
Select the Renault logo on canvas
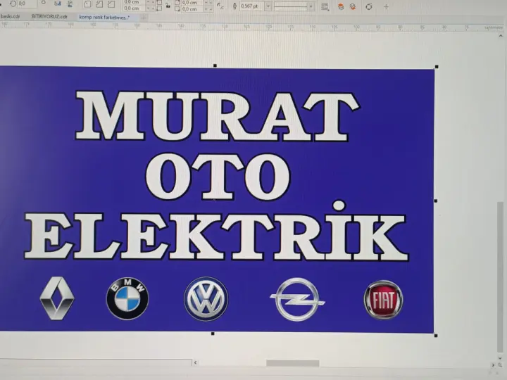(57, 298)
